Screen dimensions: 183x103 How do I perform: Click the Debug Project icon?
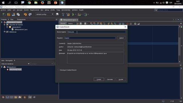79,15
